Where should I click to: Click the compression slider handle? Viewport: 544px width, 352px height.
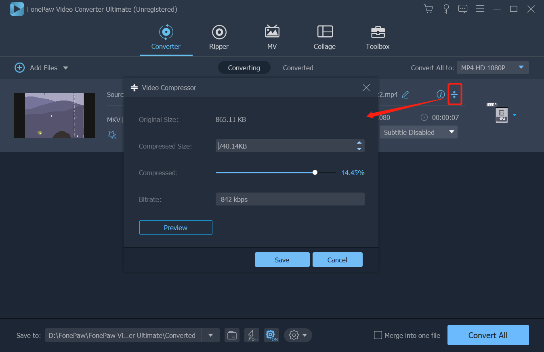[x=315, y=172]
